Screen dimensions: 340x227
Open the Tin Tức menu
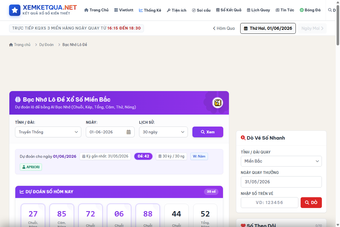(285, 10)
